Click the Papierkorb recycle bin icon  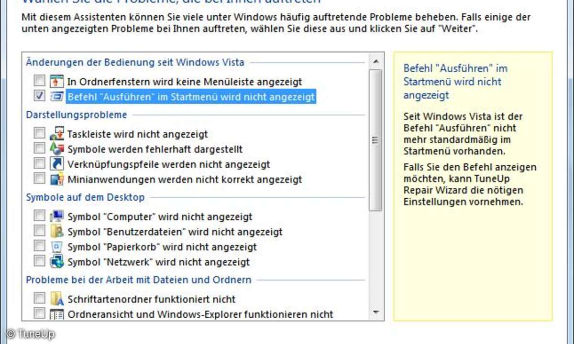coord(57,247)
